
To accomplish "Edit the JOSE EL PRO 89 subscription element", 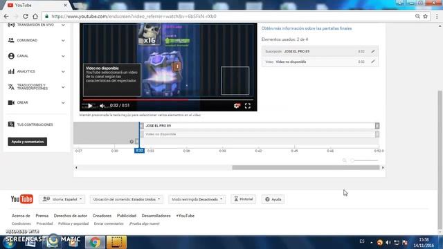I will tap(373, 51).
